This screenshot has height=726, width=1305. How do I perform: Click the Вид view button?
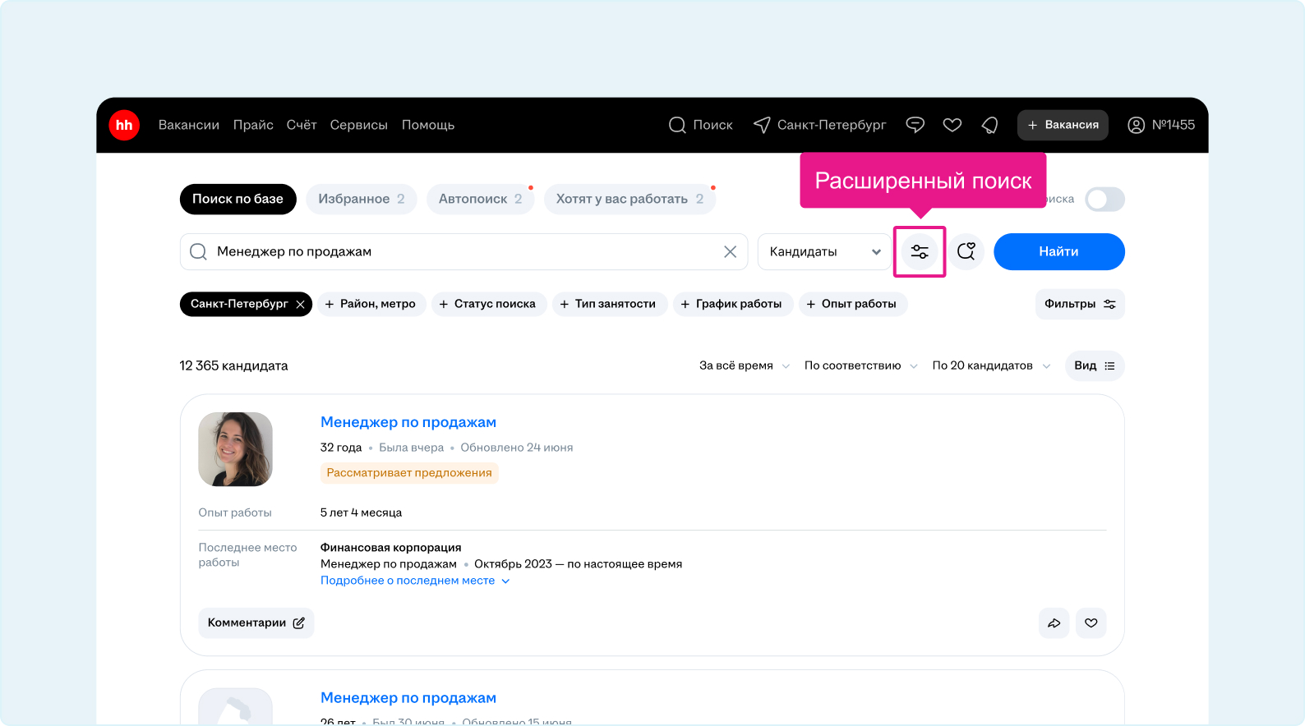pyautogui.click(x=1095, y=365)
